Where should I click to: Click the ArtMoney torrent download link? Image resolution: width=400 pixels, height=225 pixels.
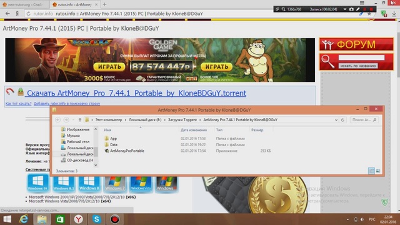pyautogui.click(x=136, y=93)
